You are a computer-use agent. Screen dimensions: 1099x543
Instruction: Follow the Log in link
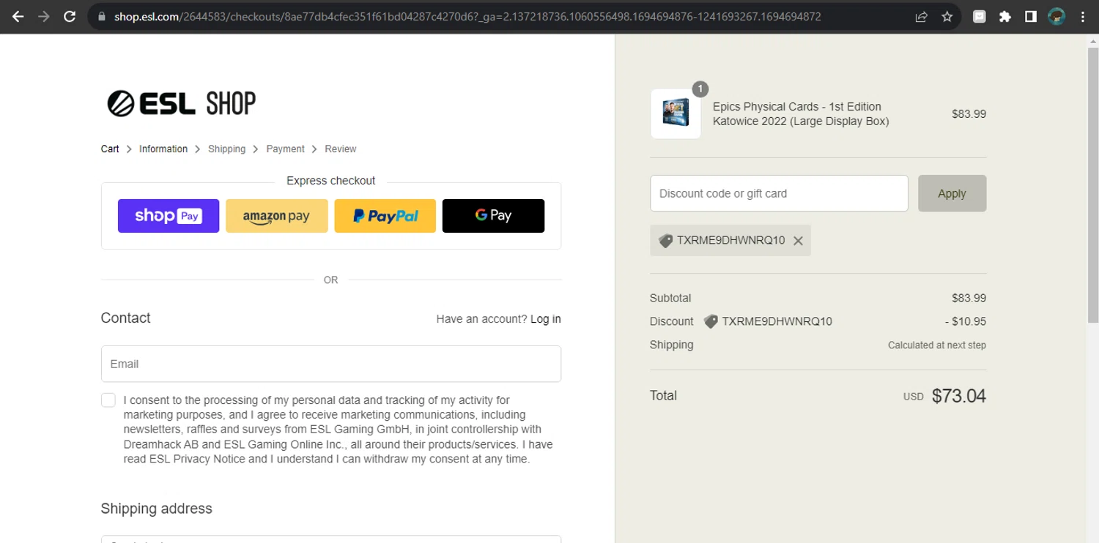(x=546, y=319)
